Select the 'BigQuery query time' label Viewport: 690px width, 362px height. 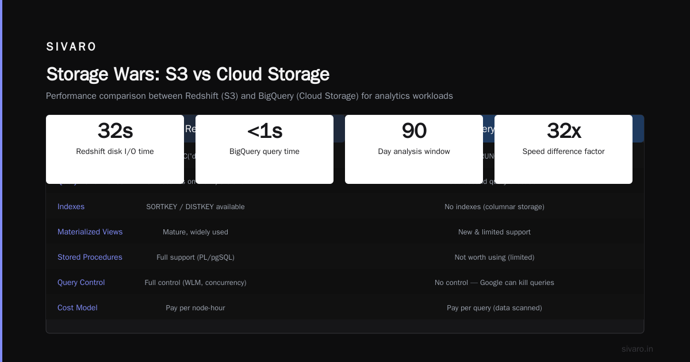264,152
